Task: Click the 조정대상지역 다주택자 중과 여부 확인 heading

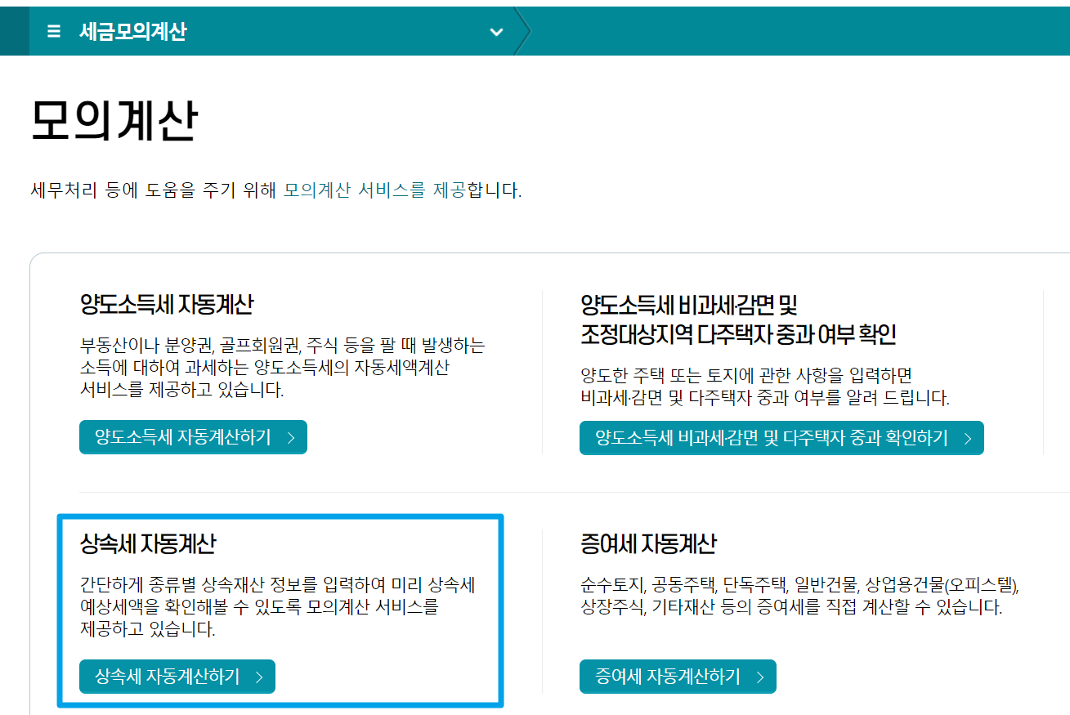Action: coord(738,334)
